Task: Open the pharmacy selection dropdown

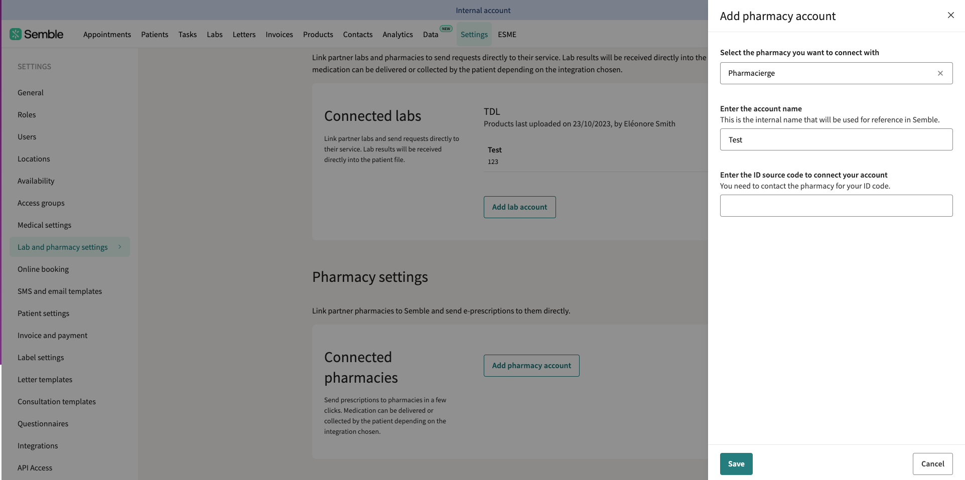Action: (836, 73)
